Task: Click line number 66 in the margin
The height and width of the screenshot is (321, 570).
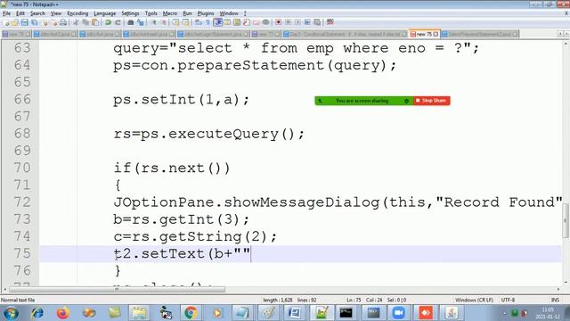Action: (x=22, y=99)
